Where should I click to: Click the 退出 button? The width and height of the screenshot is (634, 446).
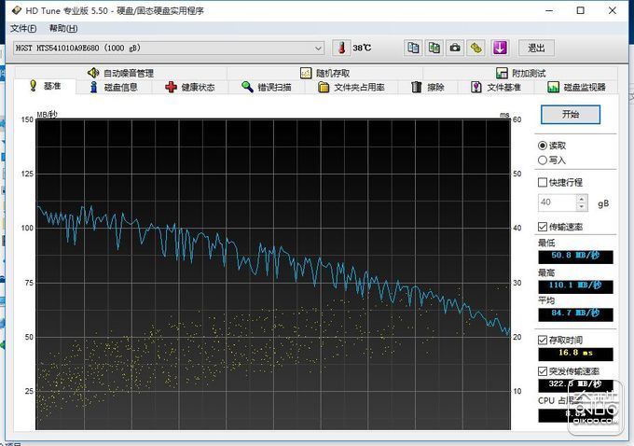(x=536, y=48)
